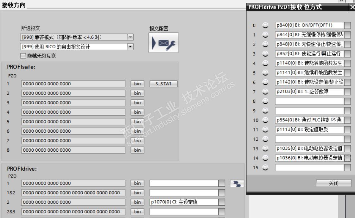Click the bit 10 status indicator
The image size is (355, 218).
click(x=265, y=120)
